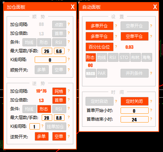Enable the MACD condition button
Viewport: 163px width, 152px height.
coord(91,73)
